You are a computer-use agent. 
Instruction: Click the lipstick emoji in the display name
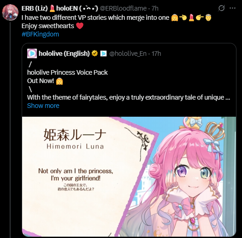(x=52, y=8)
